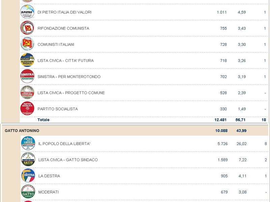Click the RIFONDAZIONE COMUNISTA list name

tap(63, 28)
